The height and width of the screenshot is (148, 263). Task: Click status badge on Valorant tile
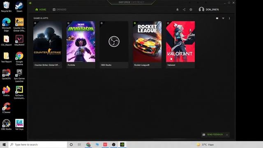click(x=168, y=23)
